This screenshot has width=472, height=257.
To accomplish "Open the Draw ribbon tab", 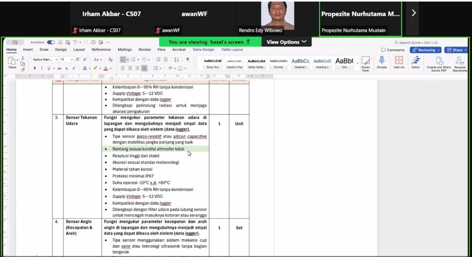I will click(44, 50).
